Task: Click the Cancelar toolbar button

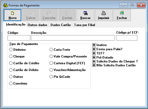Action: (x=49, y=15)
